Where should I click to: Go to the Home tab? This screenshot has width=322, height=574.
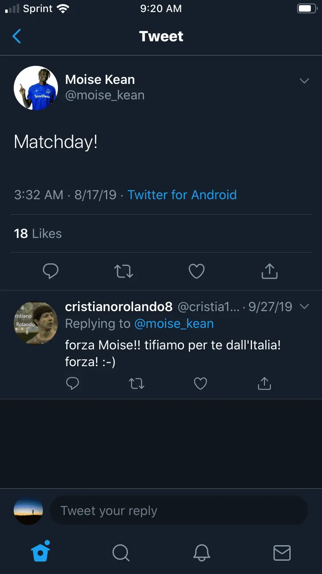point(41,552)
